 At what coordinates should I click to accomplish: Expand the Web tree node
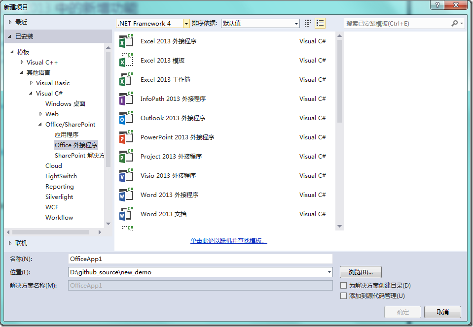40,114
